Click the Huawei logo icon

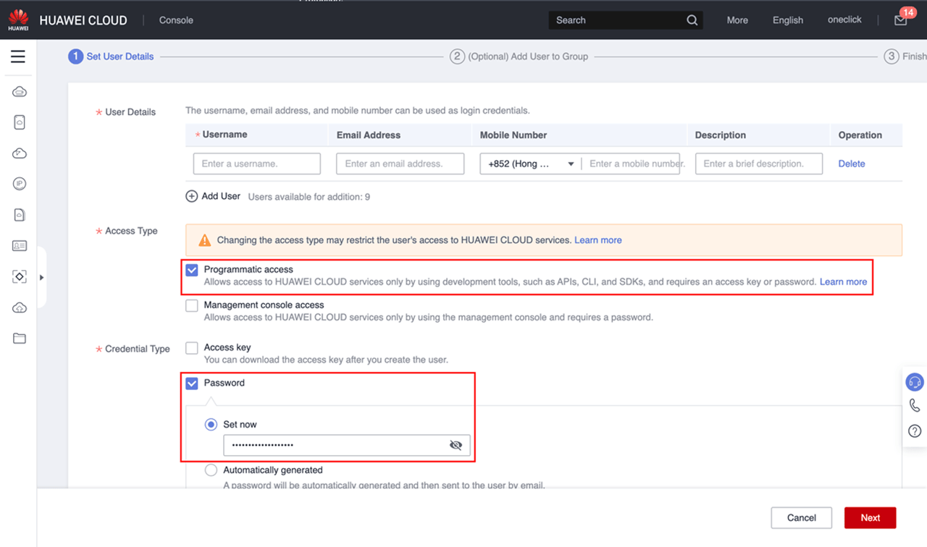[x=18, y=19]
